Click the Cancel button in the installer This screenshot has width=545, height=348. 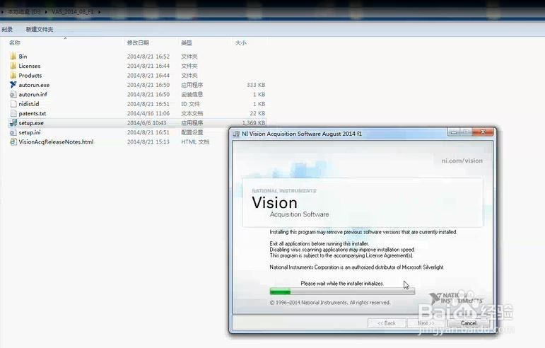pyautogui.click(x=469, y=323)
